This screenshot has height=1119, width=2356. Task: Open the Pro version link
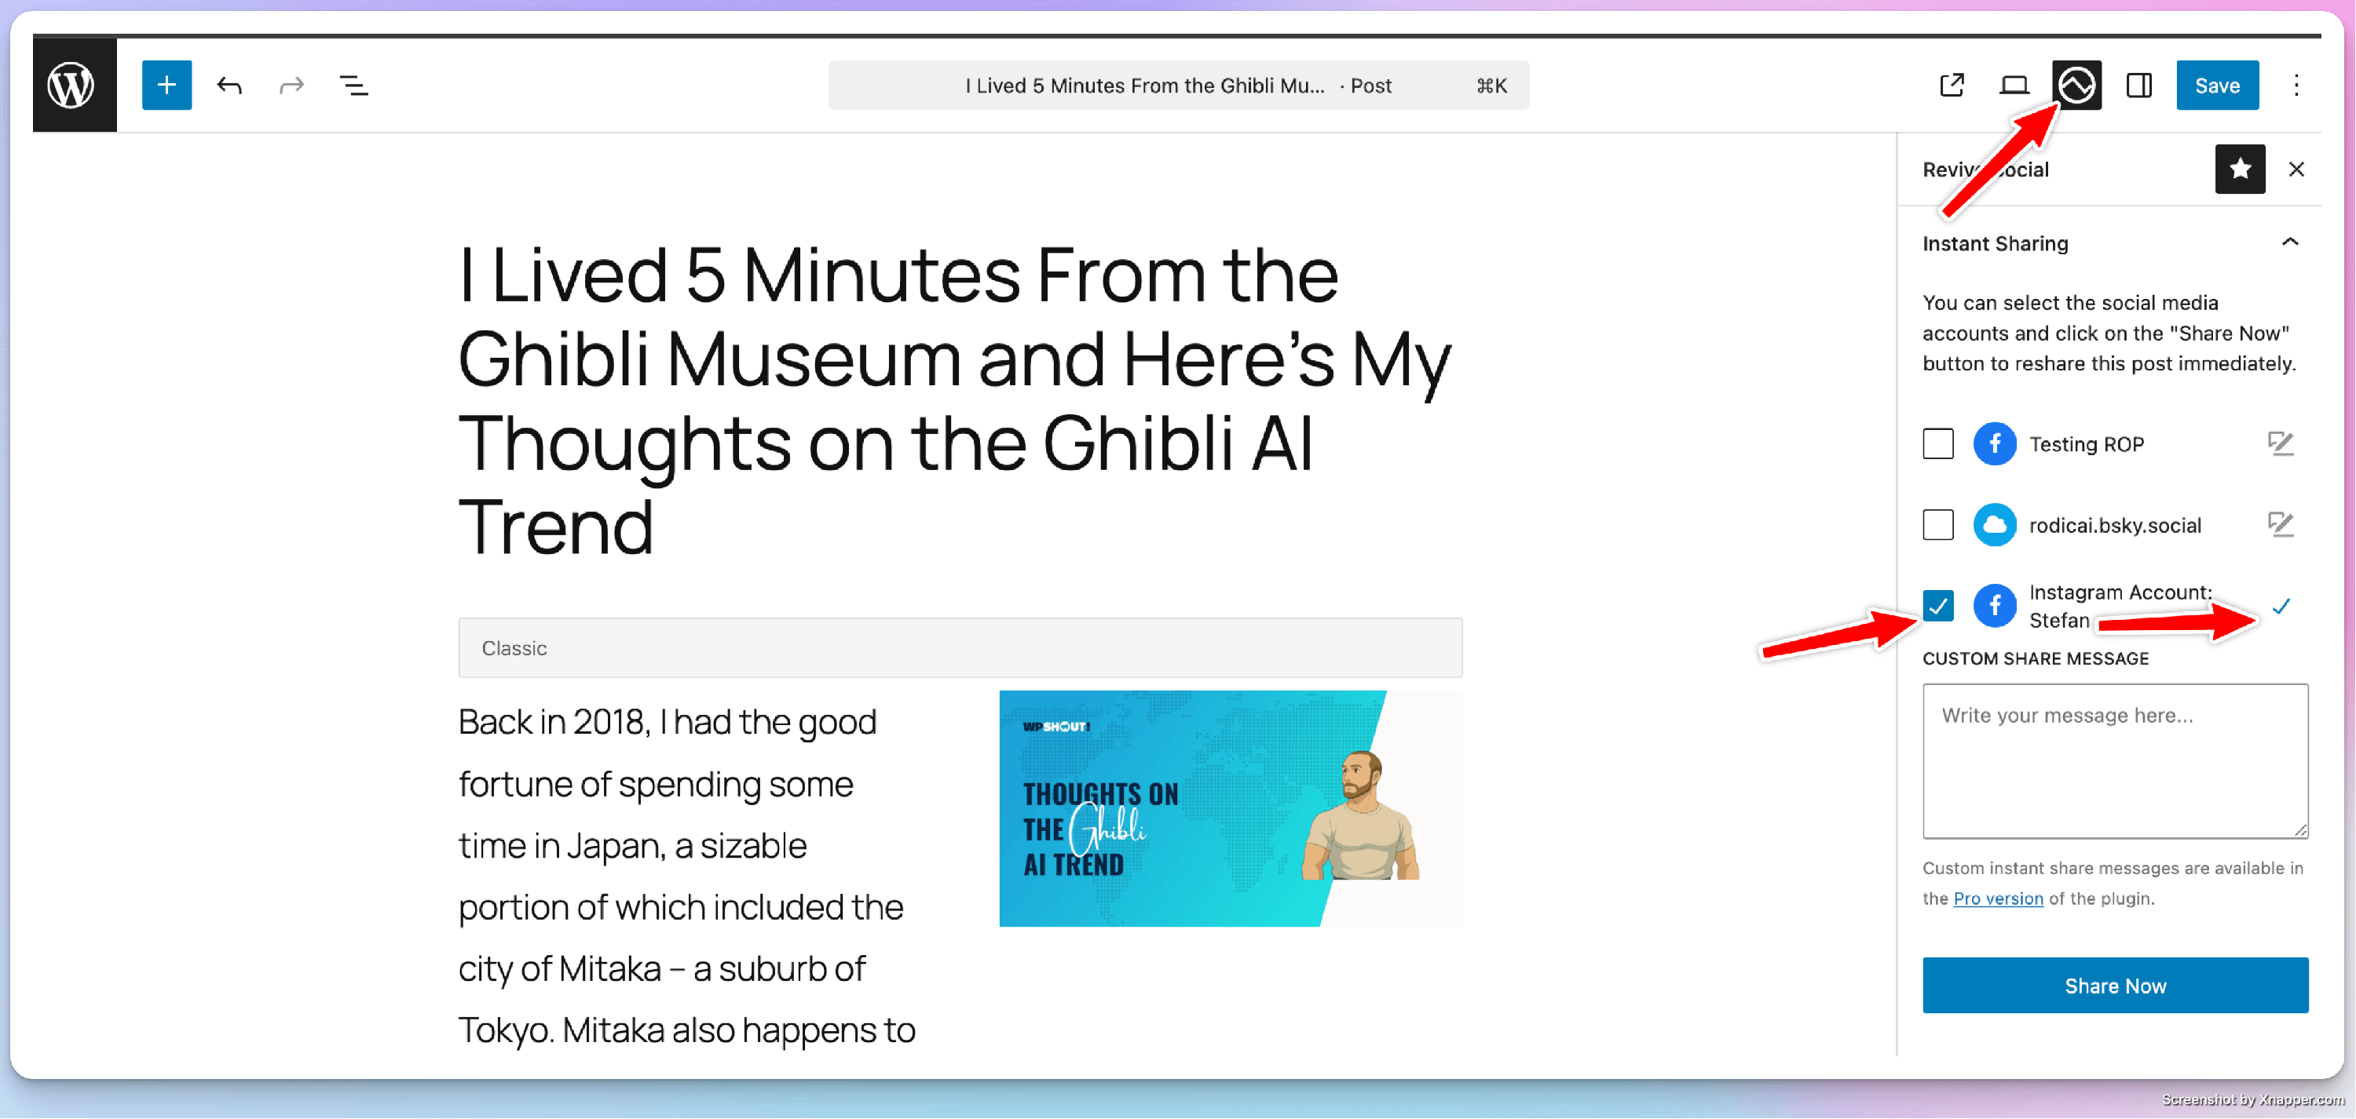point(1997,898)
